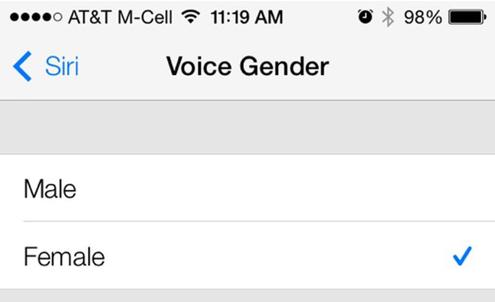
Task: Tap the last empty signal dot
Action: [x=58, y=17]
